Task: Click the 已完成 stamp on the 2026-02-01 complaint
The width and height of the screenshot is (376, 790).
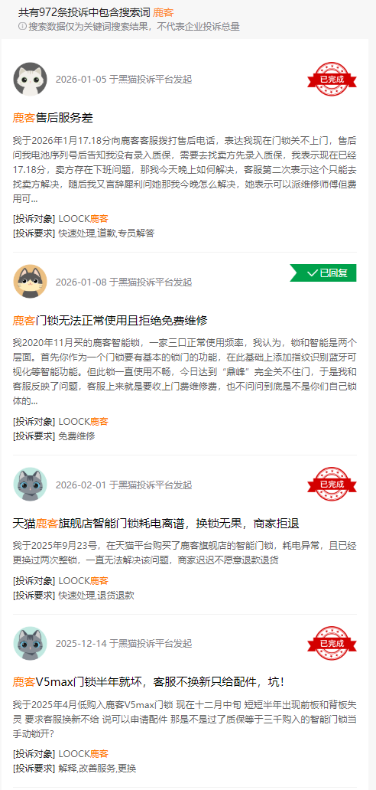Action: 332,484
